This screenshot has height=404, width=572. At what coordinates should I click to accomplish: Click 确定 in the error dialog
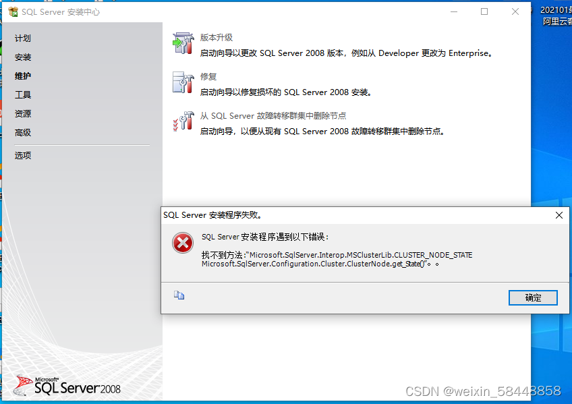[533, 298]
